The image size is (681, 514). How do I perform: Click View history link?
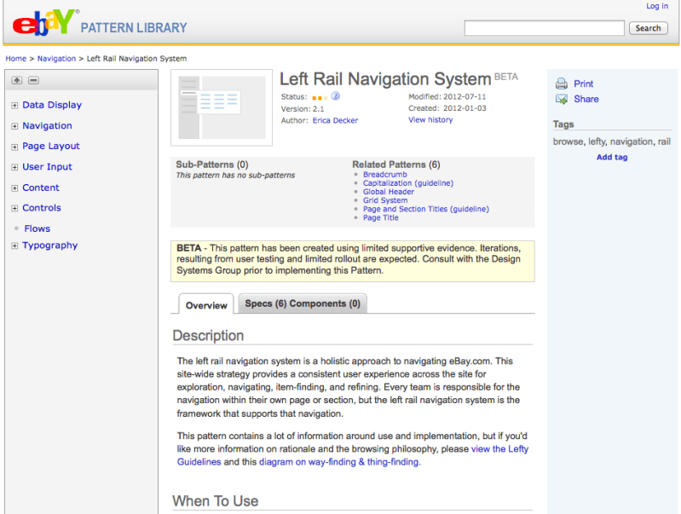coord(430,120)
